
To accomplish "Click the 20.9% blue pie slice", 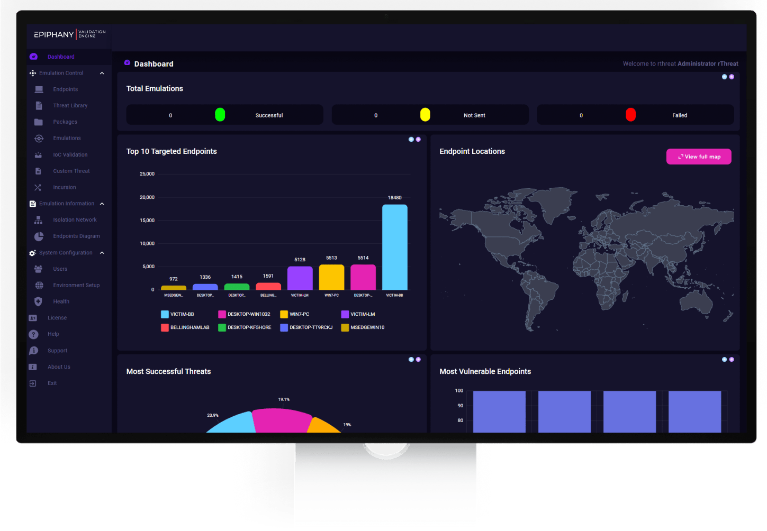I will point(232,423).
